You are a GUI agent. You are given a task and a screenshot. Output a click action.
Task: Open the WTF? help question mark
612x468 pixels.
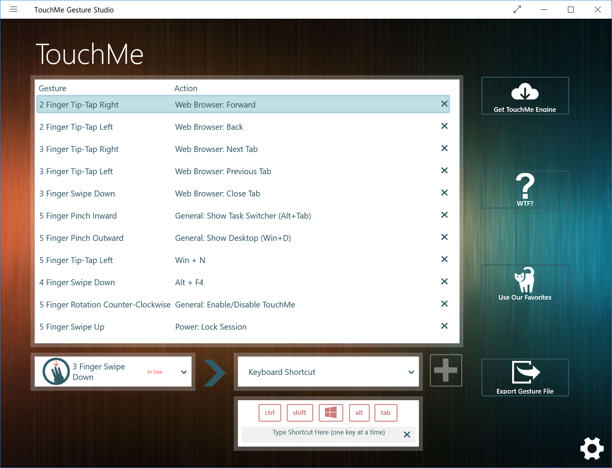click(525, 186)
